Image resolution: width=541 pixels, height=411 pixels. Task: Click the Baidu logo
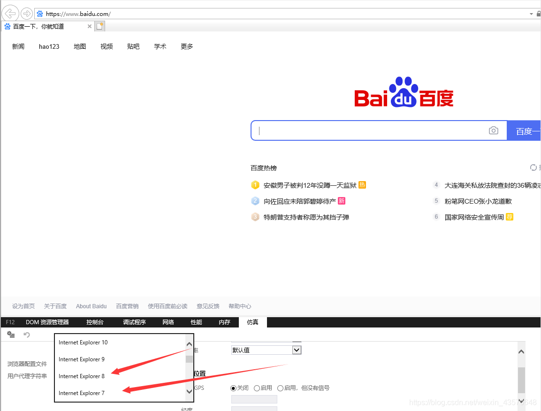404,92
